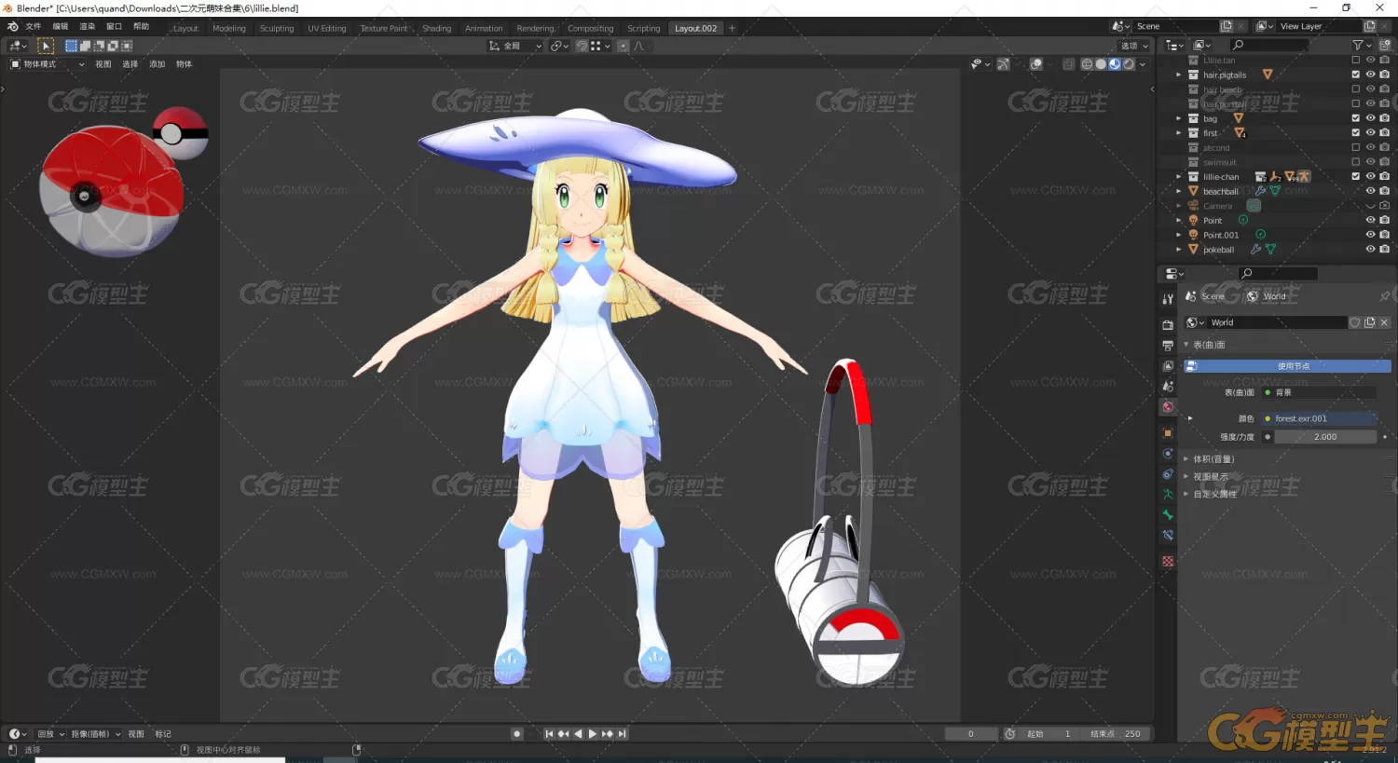Expand the pokeball object tree

(1179, 250)
